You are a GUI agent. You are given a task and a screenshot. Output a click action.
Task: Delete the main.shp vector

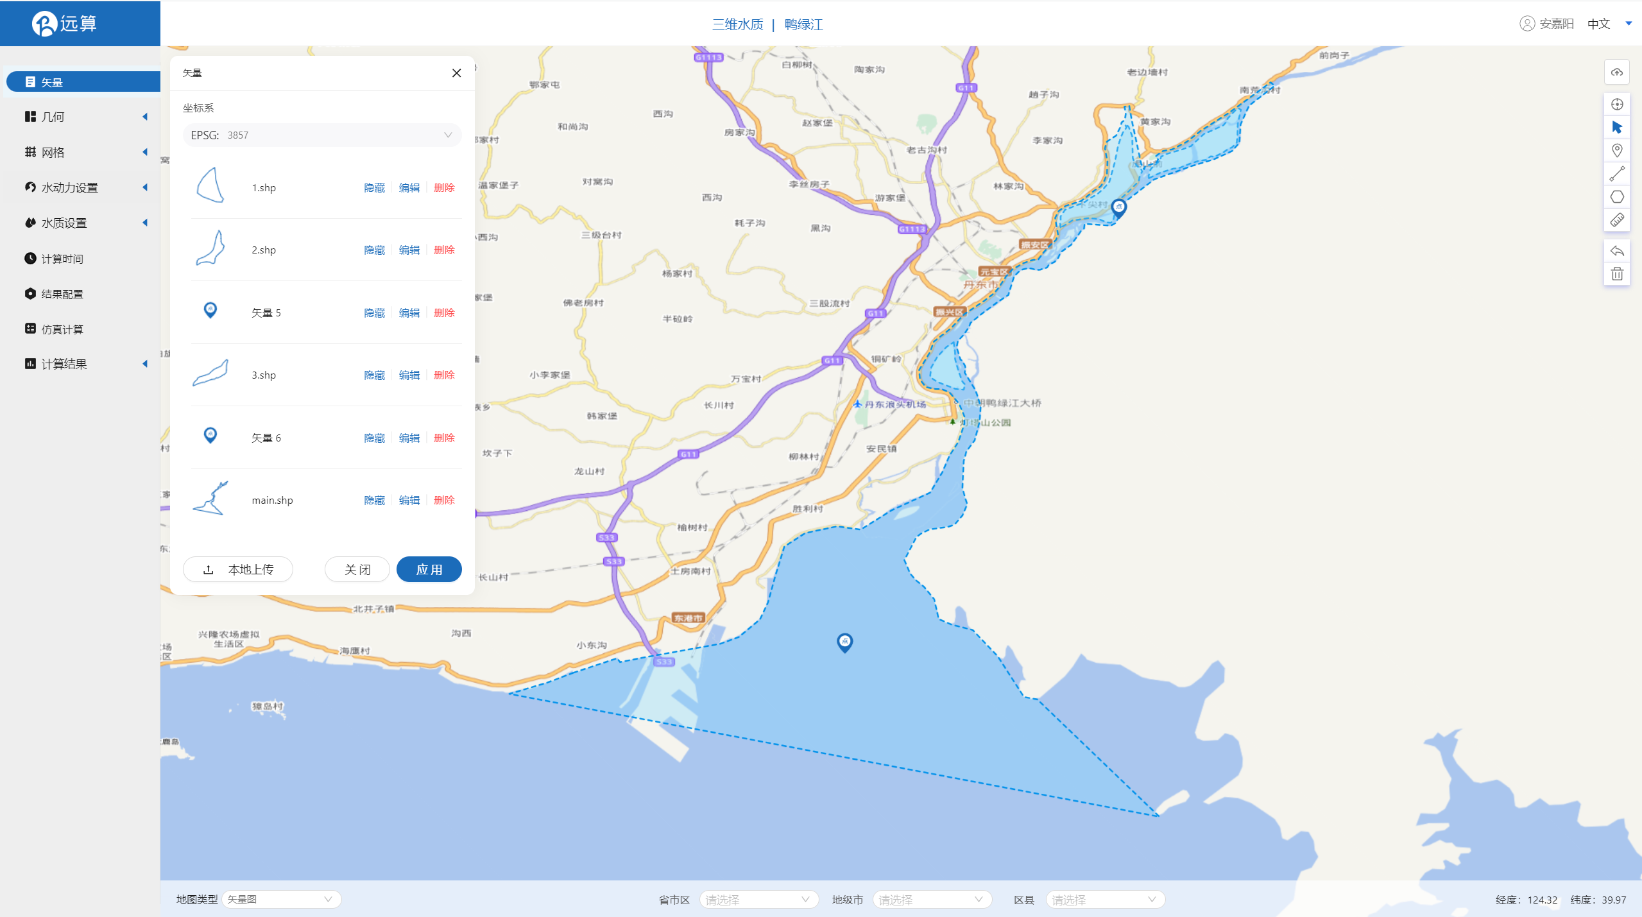pyautogui.click(x=444, y=500)
